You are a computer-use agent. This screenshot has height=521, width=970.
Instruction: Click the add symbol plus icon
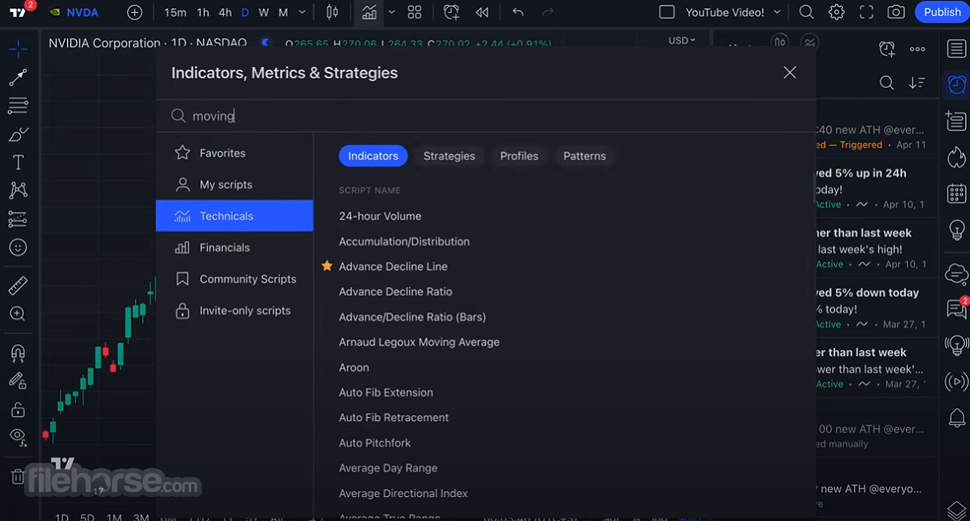(x=134, y=12)
